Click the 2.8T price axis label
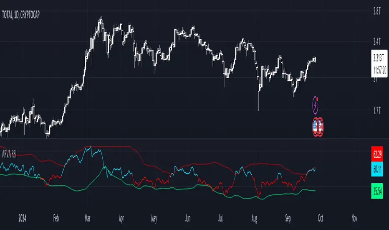389x230 pixels. [x=377, y=11]
